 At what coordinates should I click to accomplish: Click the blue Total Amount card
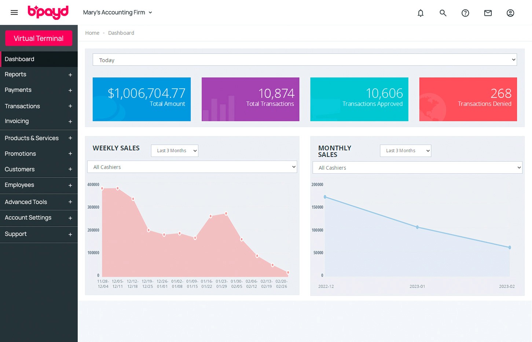(x=142, y=99)
